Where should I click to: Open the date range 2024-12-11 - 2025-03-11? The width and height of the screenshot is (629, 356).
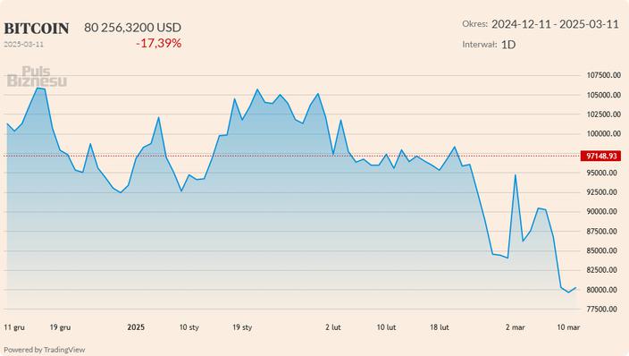(555, 24)
